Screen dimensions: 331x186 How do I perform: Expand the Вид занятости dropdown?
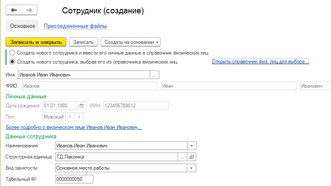191,168
